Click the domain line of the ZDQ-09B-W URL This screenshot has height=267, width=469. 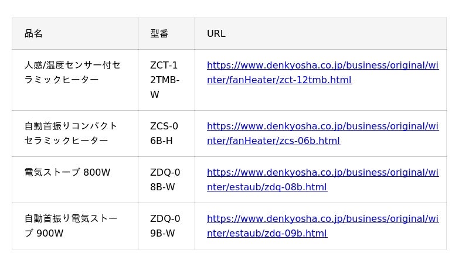click(322, 219)
